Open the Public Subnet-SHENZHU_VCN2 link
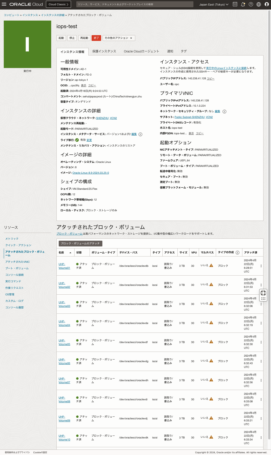The image size is (271, 455). click(x=193, y=117)
